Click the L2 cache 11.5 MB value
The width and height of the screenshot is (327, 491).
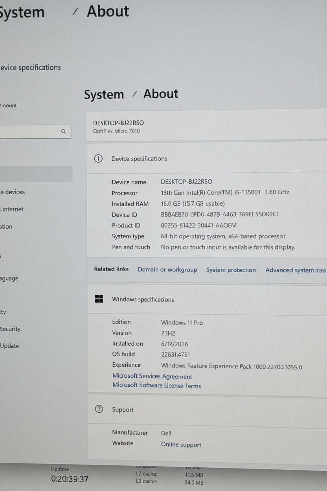pyautogui.click(x=194, y=475)
